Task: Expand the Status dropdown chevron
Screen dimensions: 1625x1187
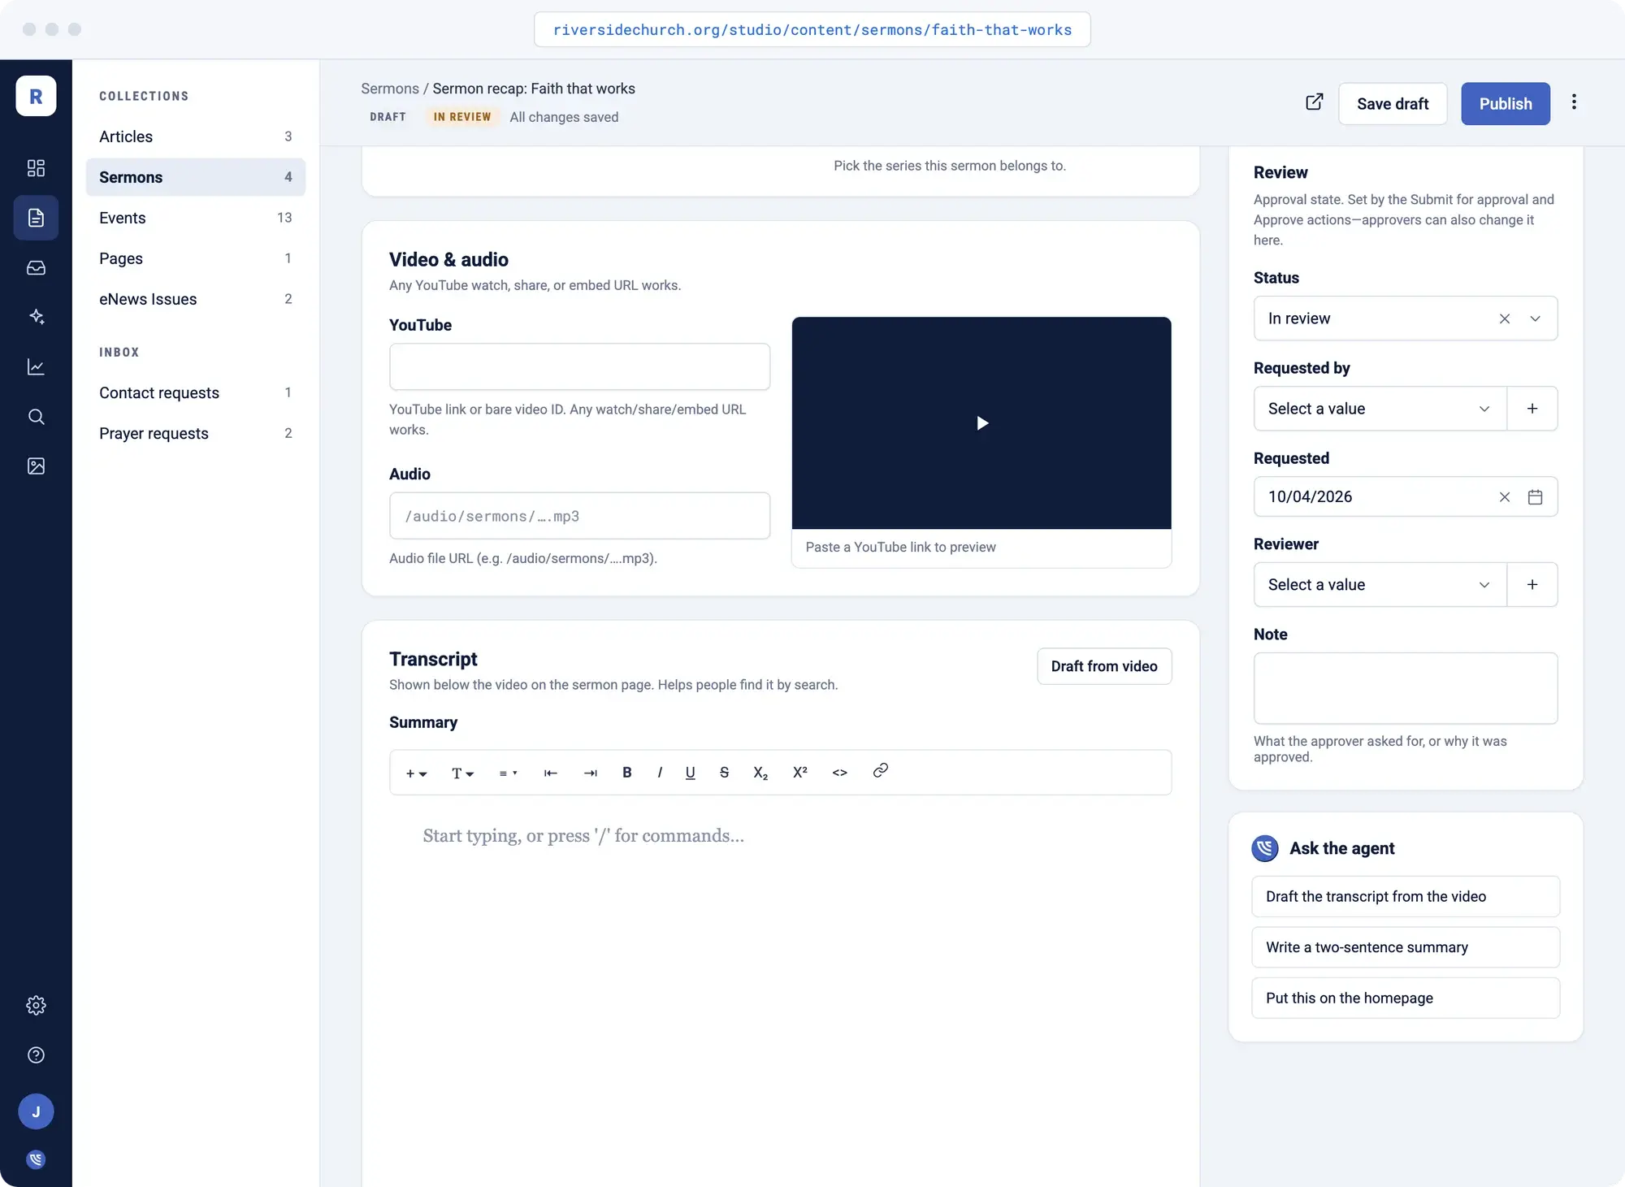Action: coord(1535,318)
